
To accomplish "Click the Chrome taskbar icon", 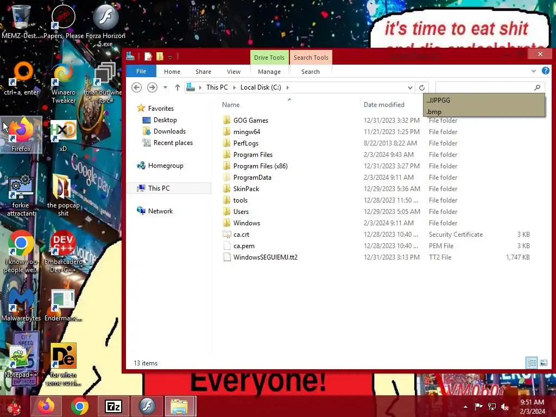I will tap(79, 406).
